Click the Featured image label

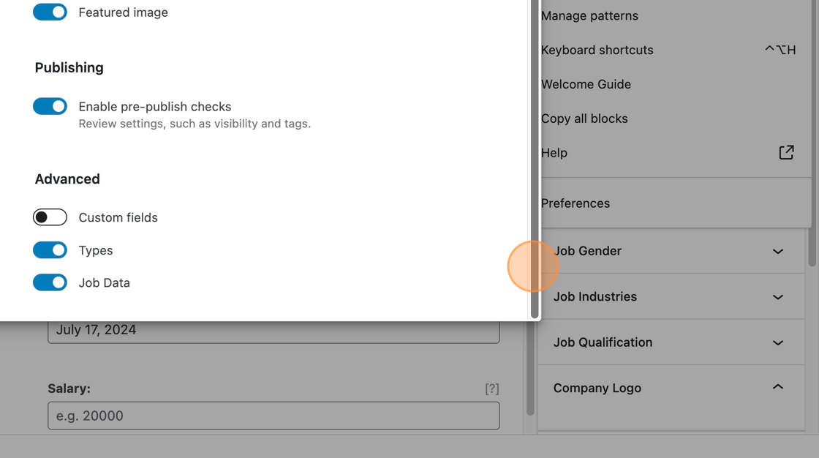[124, 12]
